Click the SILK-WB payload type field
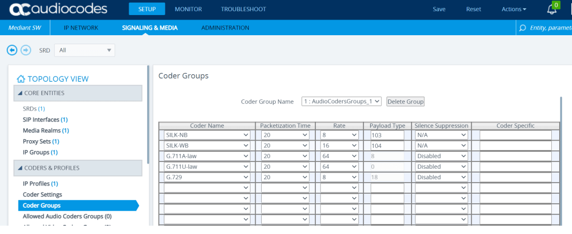The width and height of the screenshot is (572, 234). [387, 146]
